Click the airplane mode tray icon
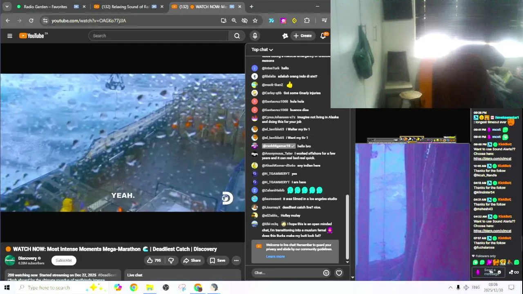Viewport: 523px width, 294px height. point(466,287)
